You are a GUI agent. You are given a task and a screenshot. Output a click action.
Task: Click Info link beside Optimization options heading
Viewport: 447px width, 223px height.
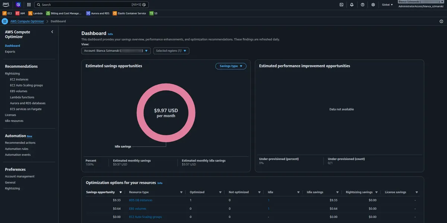pos(160,183)
